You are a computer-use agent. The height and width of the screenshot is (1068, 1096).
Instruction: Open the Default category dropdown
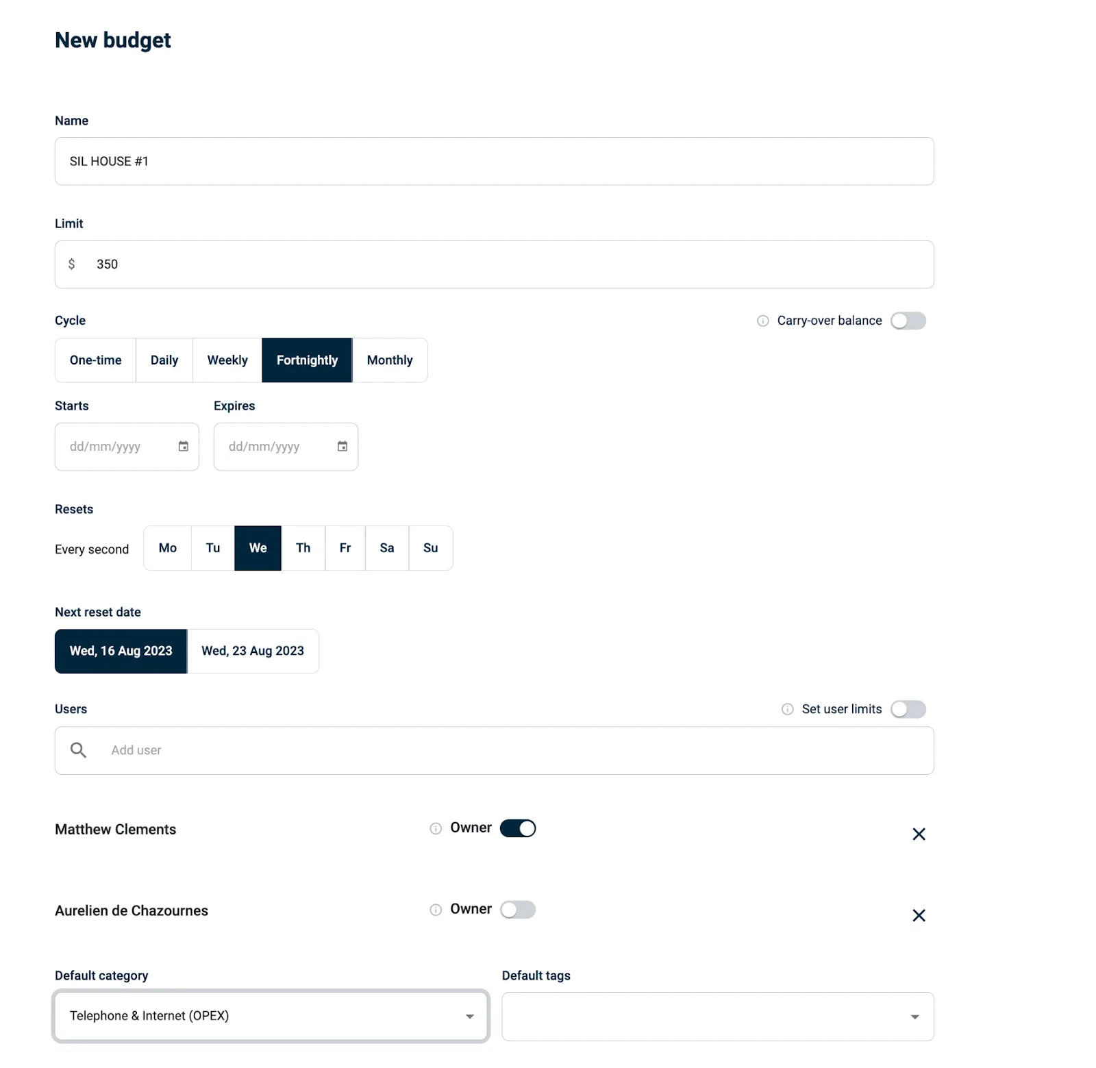tap(470, 1016)
